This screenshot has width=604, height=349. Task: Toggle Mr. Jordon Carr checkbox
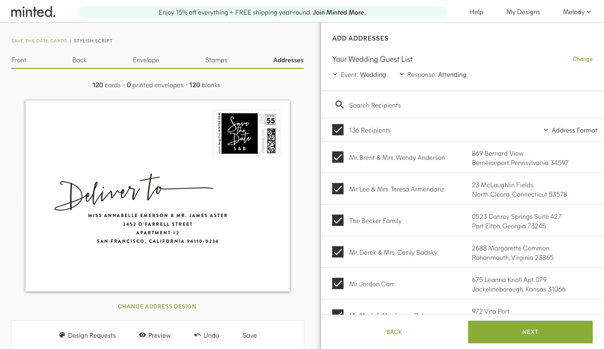[x=338, y=283]
